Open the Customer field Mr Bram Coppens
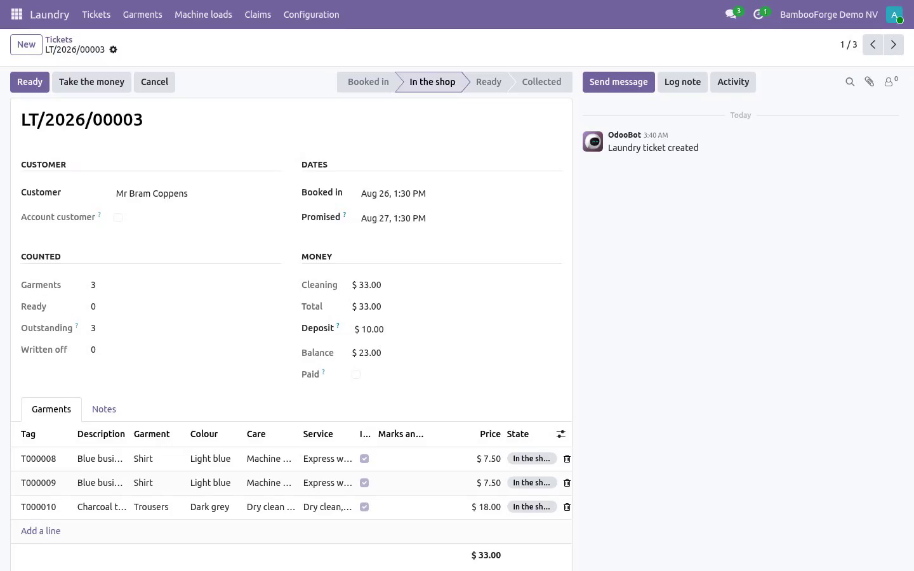The image size is (914, 571). (x=197, y=194)
